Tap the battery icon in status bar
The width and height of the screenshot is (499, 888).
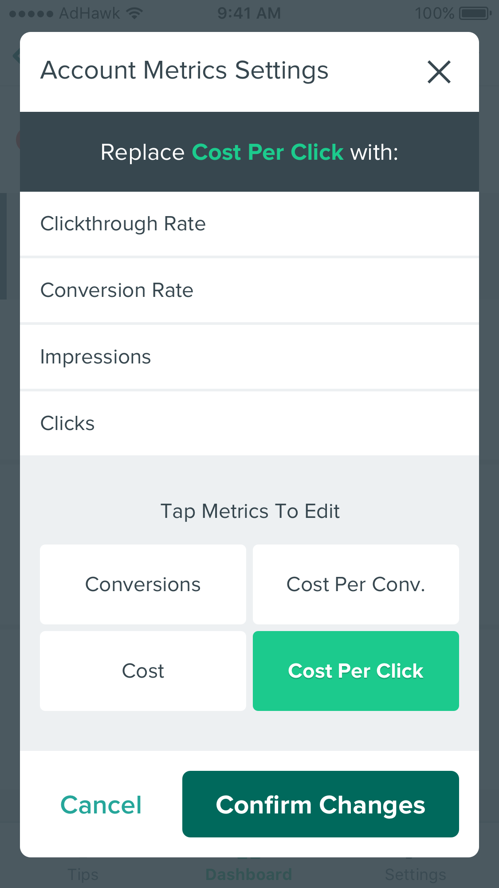pos(475,13)
